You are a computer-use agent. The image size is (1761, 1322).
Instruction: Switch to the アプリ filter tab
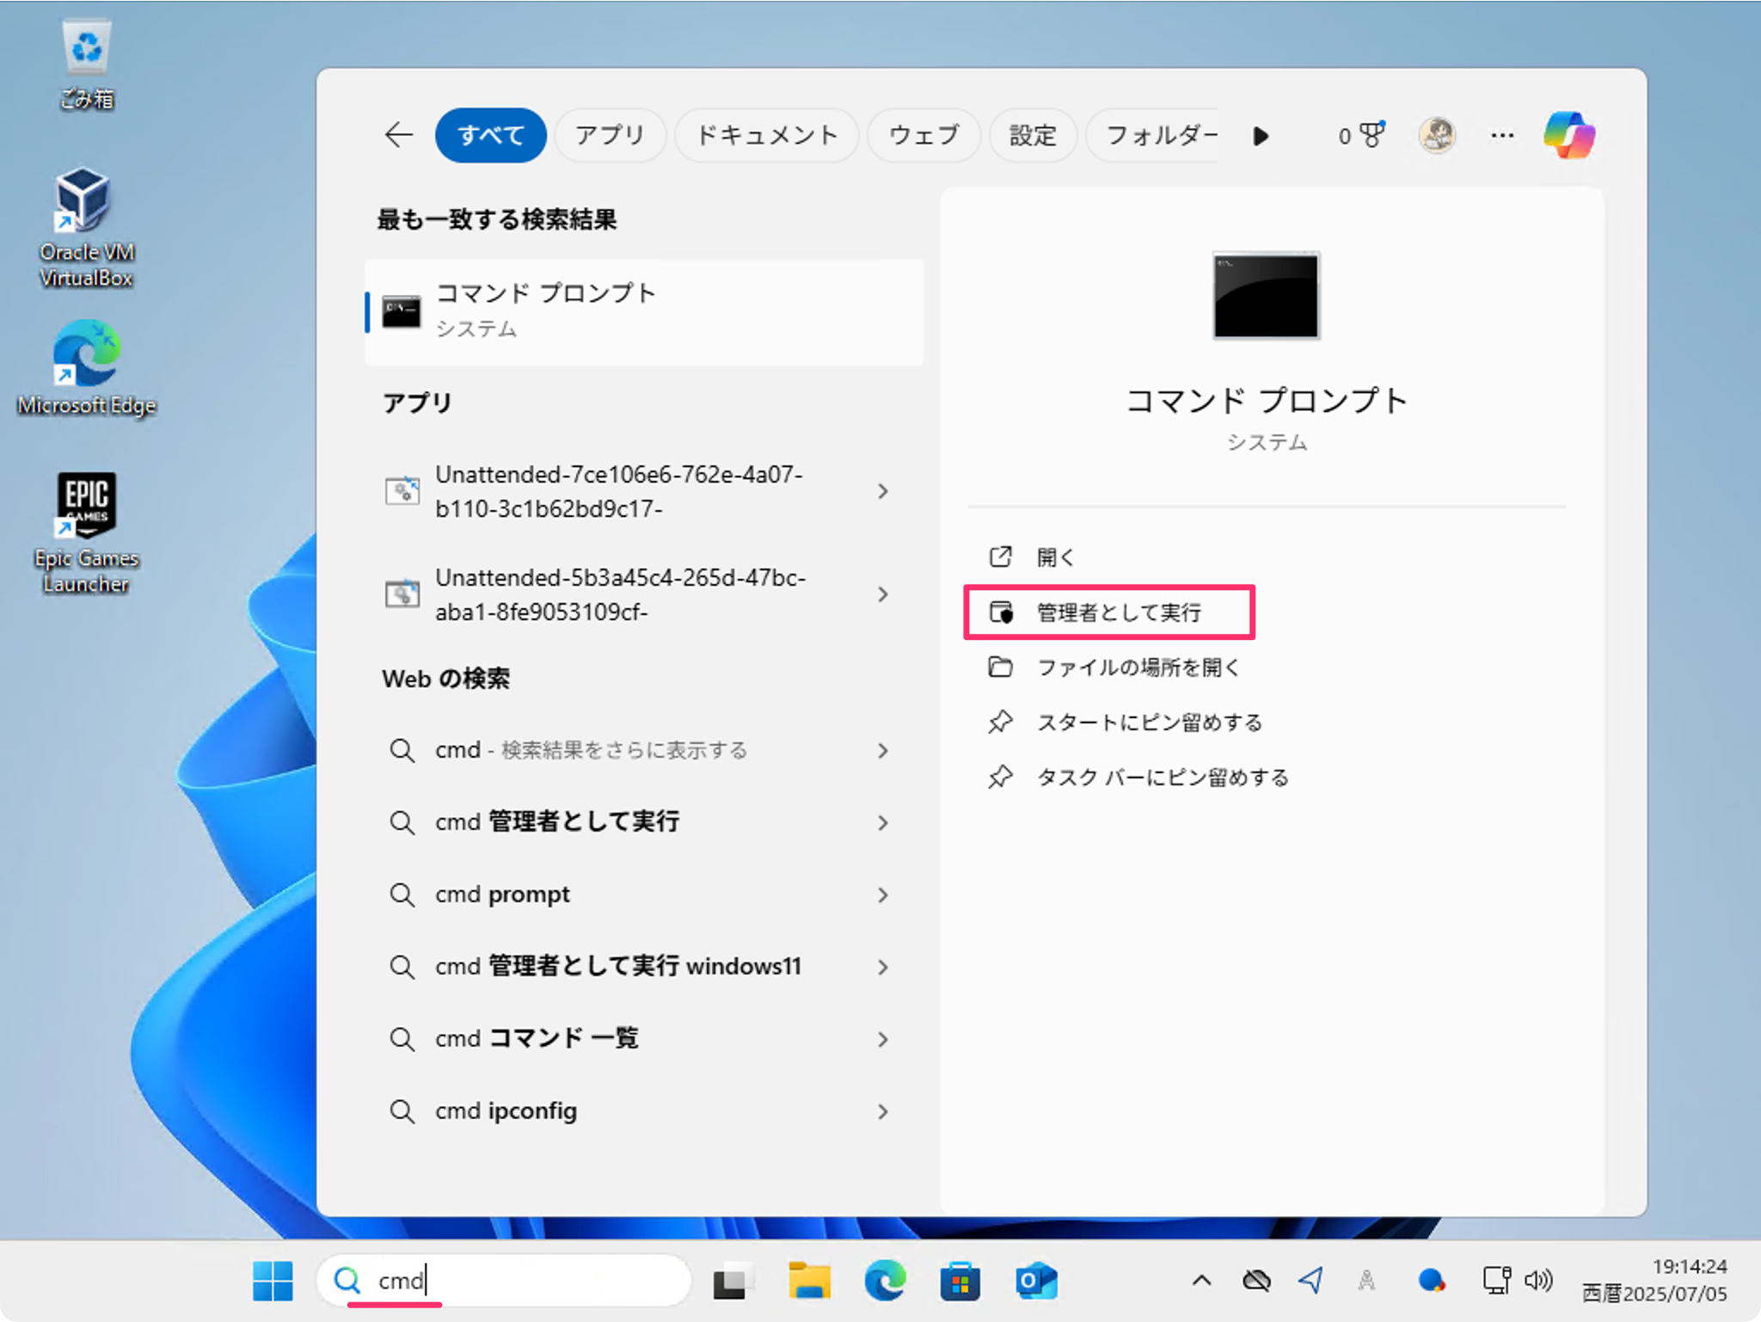pos(610,135)
